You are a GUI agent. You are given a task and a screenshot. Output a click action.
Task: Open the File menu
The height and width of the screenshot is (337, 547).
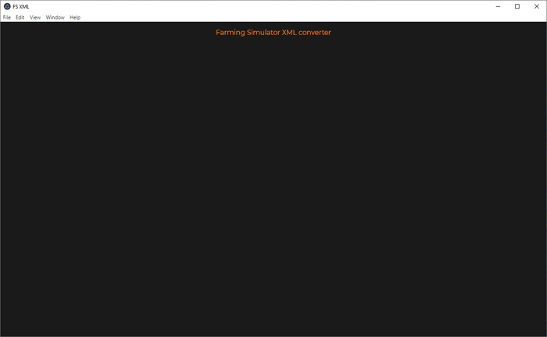tap(6, 17)
